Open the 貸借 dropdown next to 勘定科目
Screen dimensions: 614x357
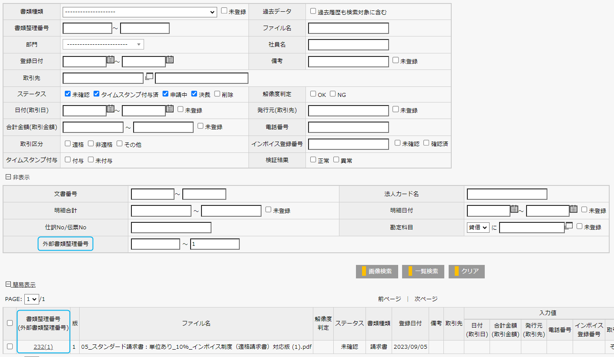(x=478, y=227)
